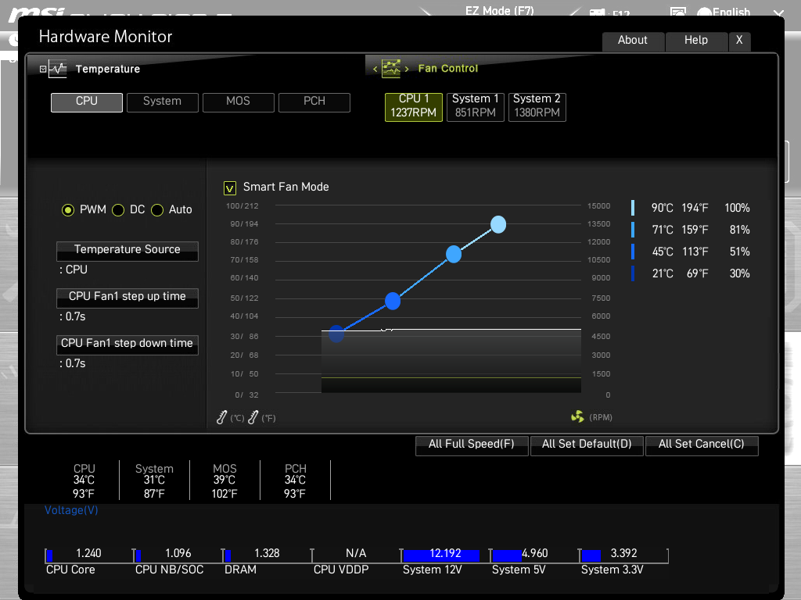Click the CPU Core voltage bar

(49, 555)
